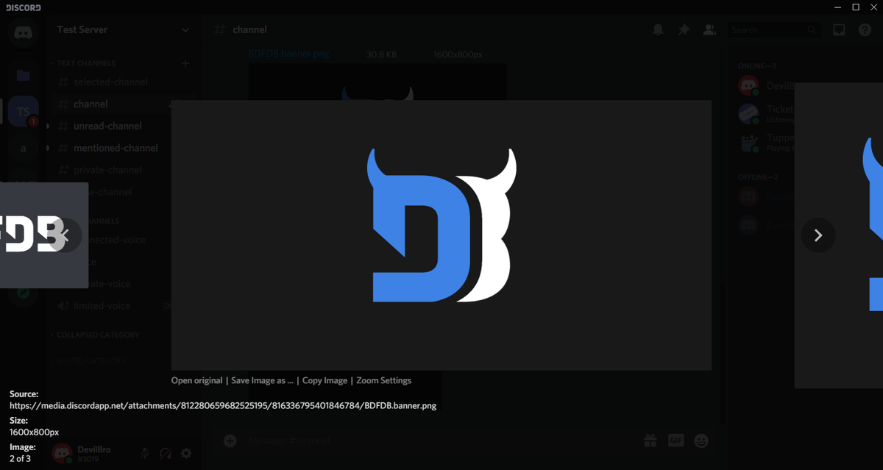The height and width of the screenshot is (470, 883).
Task: Minimize the Discord window
Action: point(837,7)
